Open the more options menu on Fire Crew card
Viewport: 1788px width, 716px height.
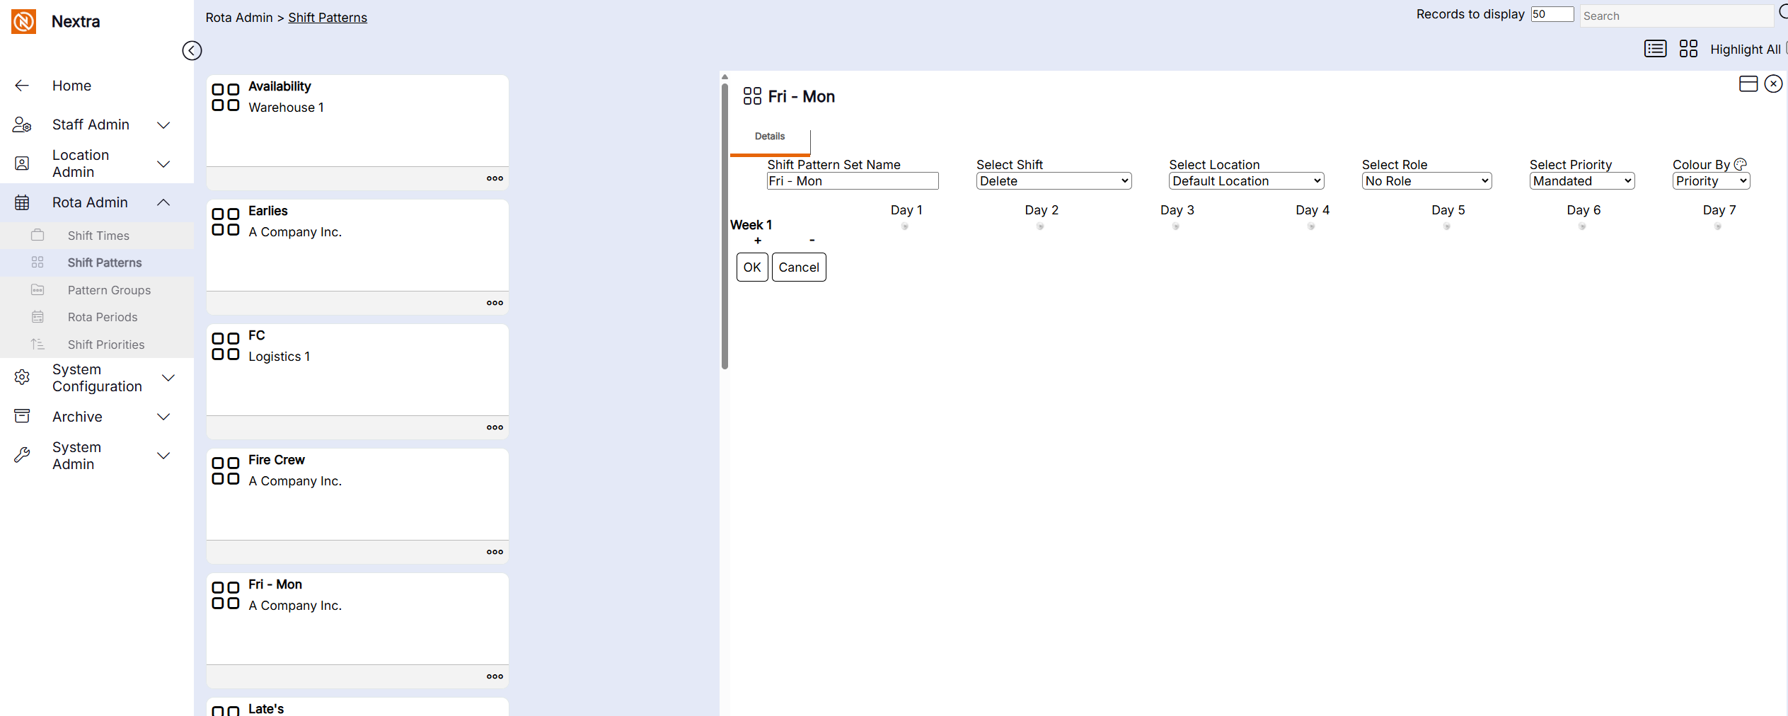(x=495, y=552)
